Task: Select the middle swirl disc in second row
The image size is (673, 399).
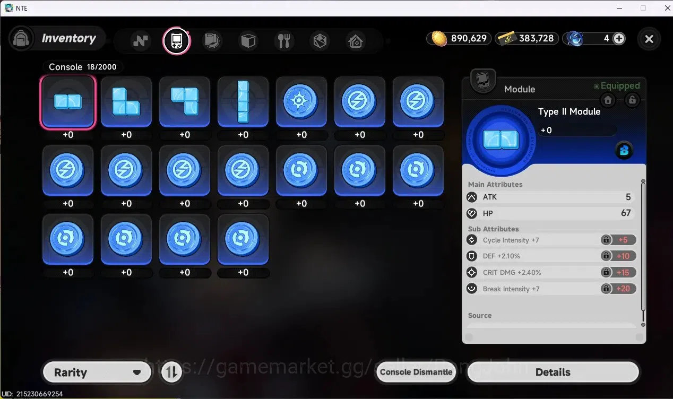Action: [360, 171]
